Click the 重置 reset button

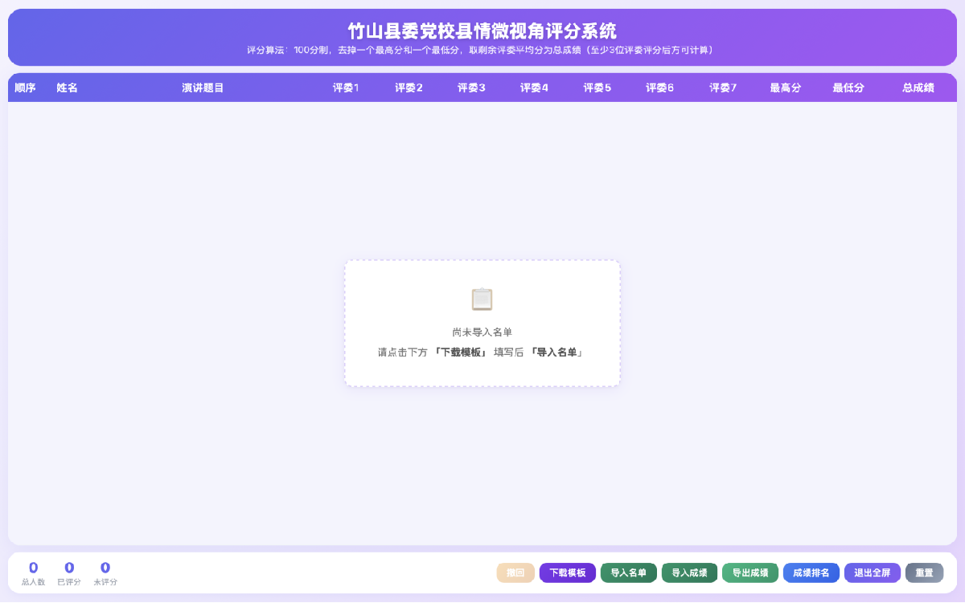[x=924, y=572]
